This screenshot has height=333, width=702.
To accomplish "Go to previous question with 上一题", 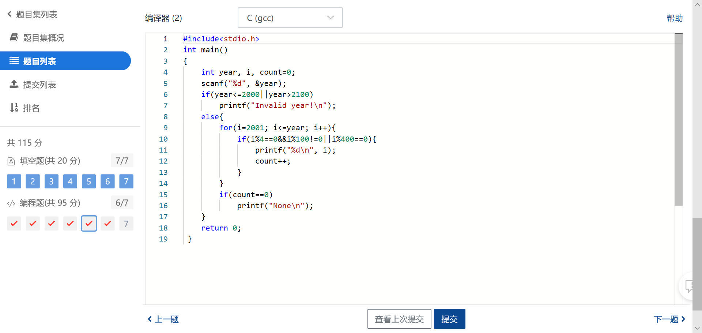I will click(x=163, y=319).
